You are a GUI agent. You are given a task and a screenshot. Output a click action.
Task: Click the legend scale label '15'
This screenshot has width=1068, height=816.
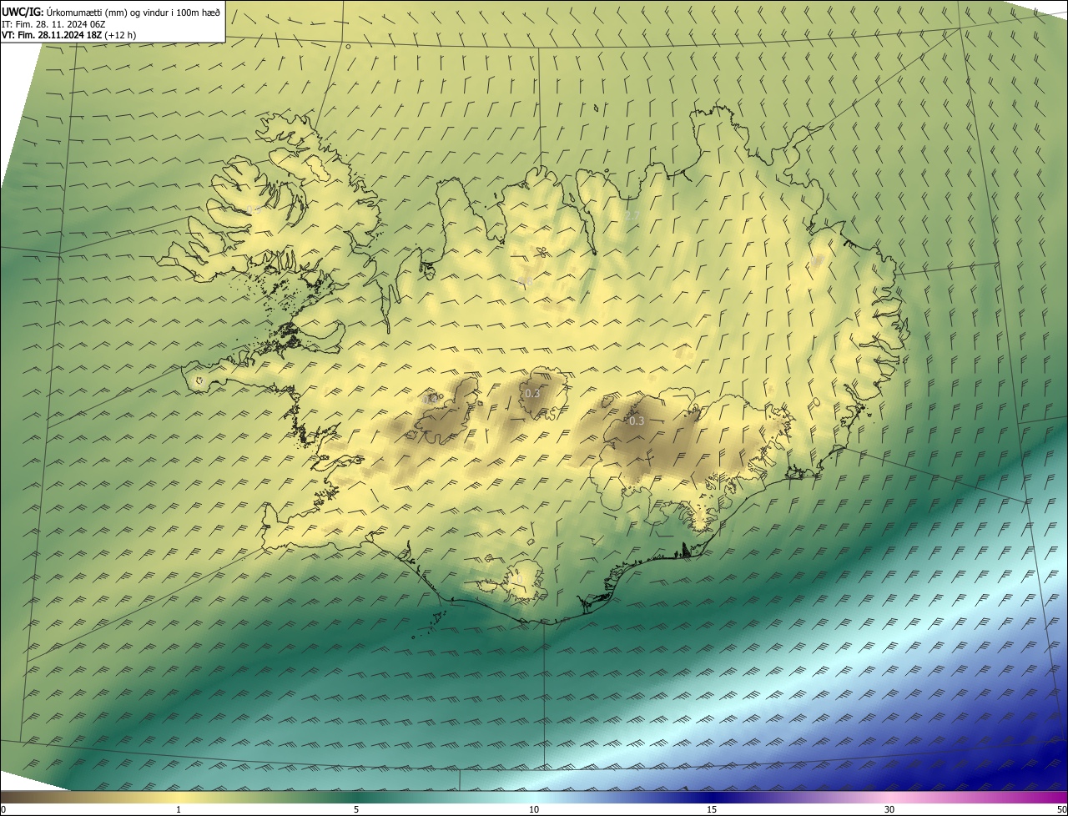pos(712,809)
